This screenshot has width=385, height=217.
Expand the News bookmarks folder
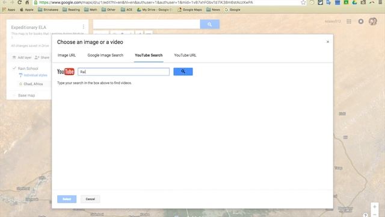pyautogui.click(x=213, y=10)
